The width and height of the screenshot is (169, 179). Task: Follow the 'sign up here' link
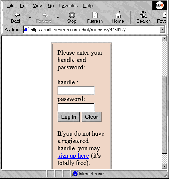(x=73, y=156)
